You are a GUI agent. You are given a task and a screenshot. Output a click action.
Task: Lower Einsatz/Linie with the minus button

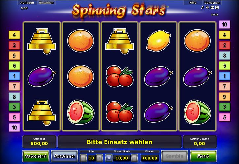(x=109, y=158)
